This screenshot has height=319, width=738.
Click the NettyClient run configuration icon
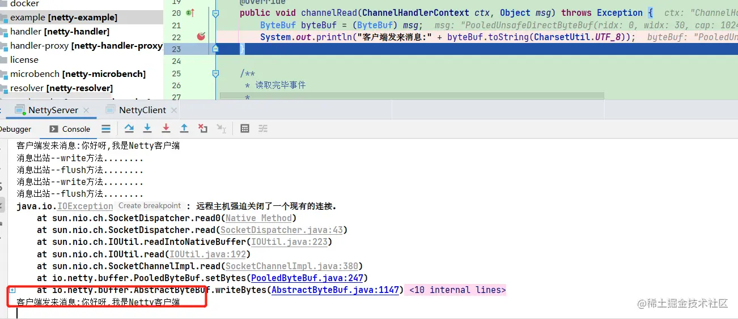point(110,110)
